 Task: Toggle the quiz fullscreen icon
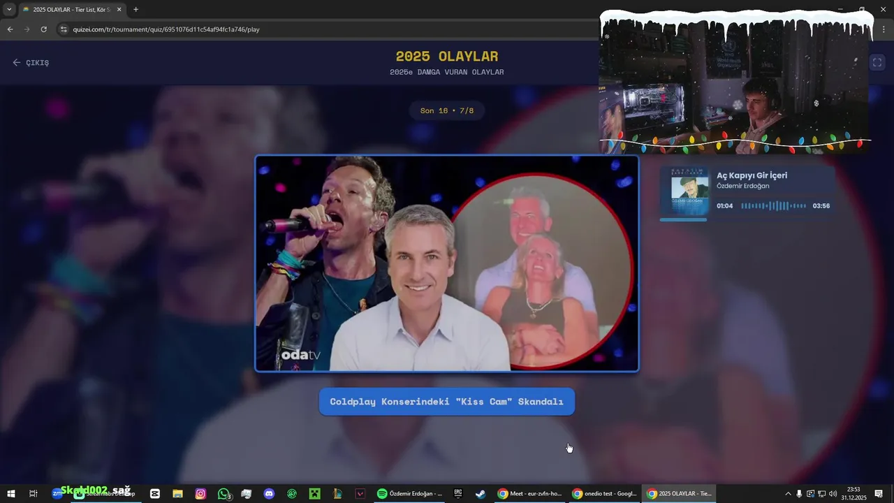(877, 62)
